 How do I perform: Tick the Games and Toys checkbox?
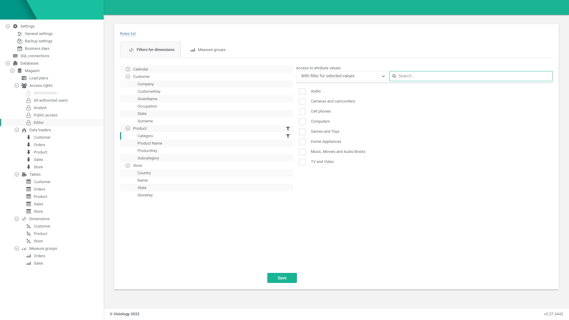[x=302, y=132]
